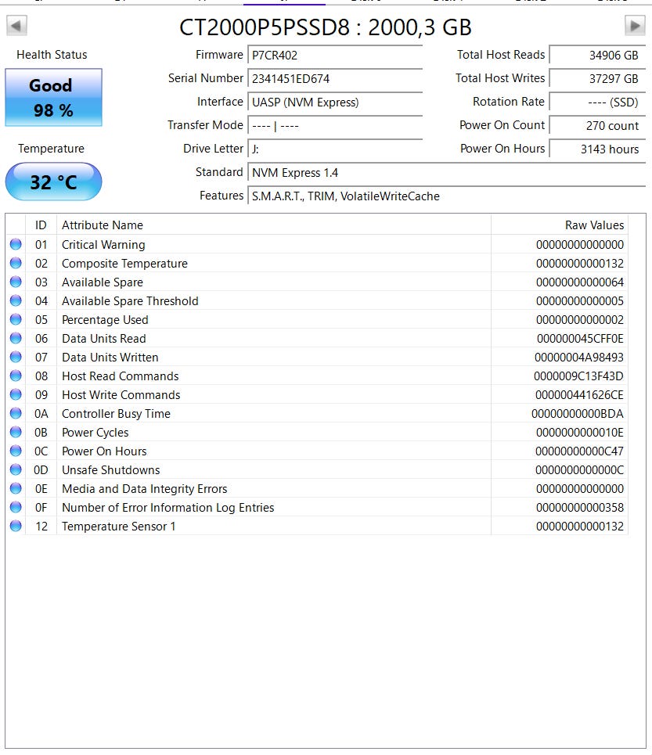The width and height of the screenshot is (652, 755).
Task: Select the Unsafe Shutdowns attribute name
Action: pos(110,470)
